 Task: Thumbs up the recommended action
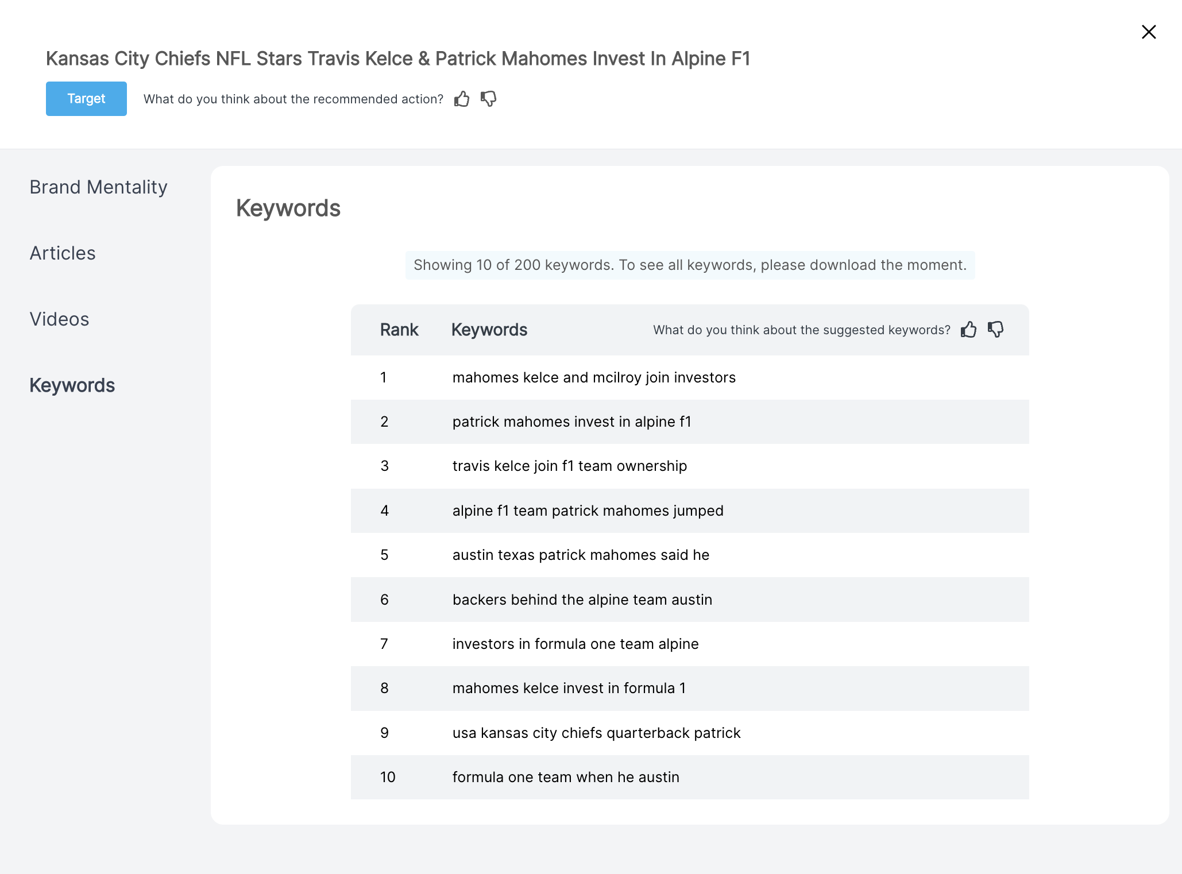point(462,99)
